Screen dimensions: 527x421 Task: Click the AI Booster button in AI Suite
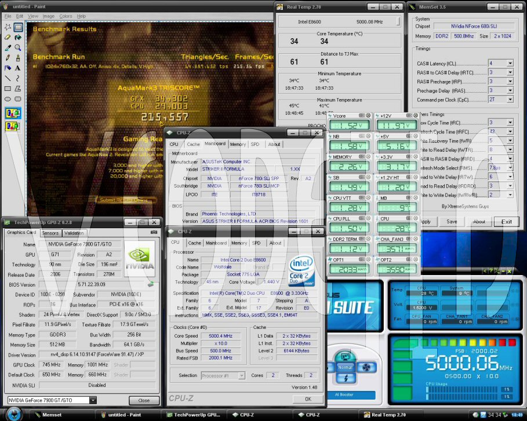344,395
